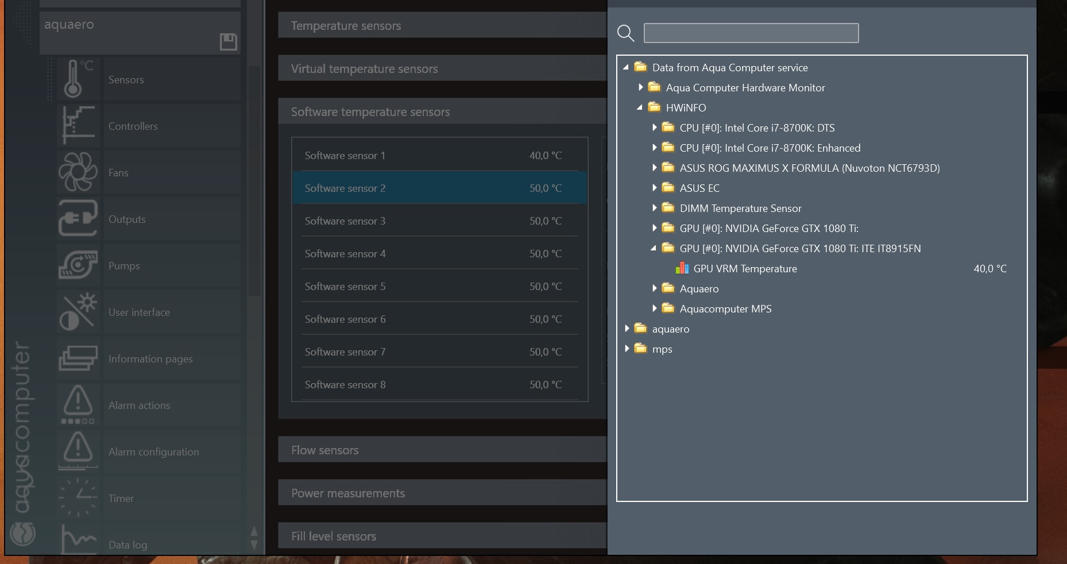Screen dimensions: 1067x564
Task: Expand the ASUS EC folder node
Action: pyautogui.click(x=654, y=188)
